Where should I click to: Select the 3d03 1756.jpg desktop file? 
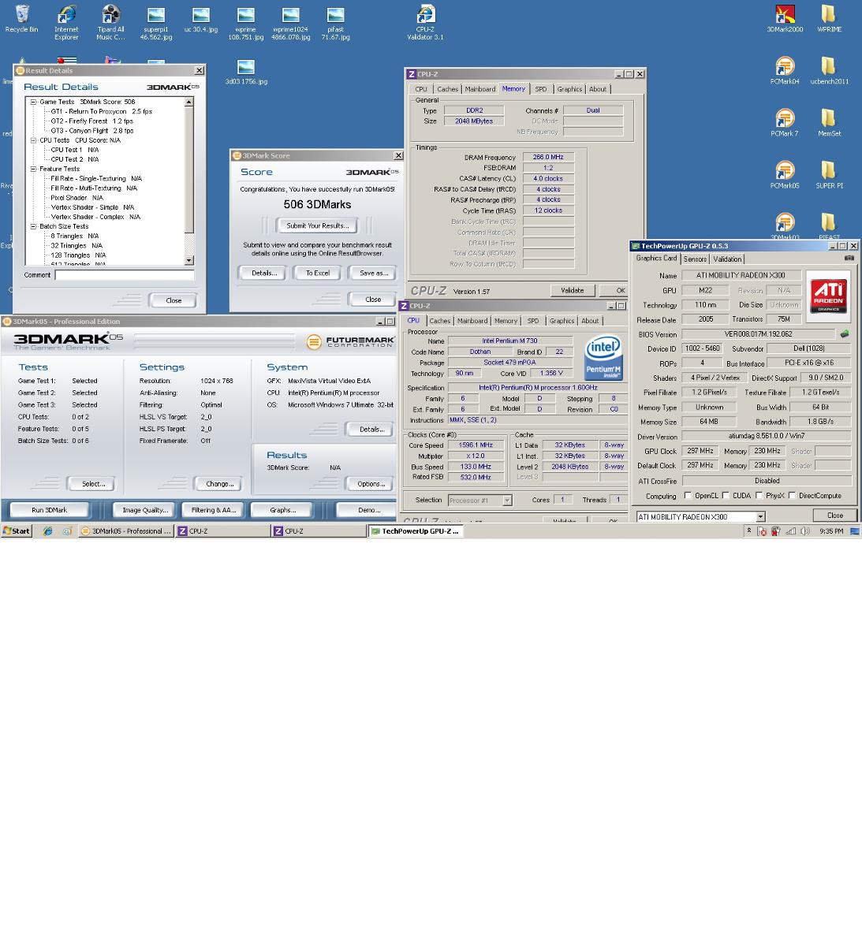(x=246, y=72)
